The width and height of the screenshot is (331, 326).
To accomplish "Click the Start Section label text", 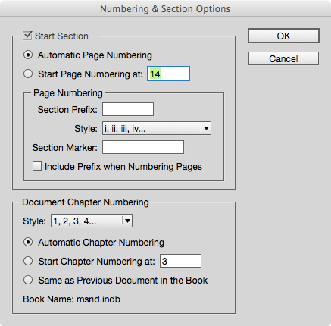I will click(x=61, y=36).
